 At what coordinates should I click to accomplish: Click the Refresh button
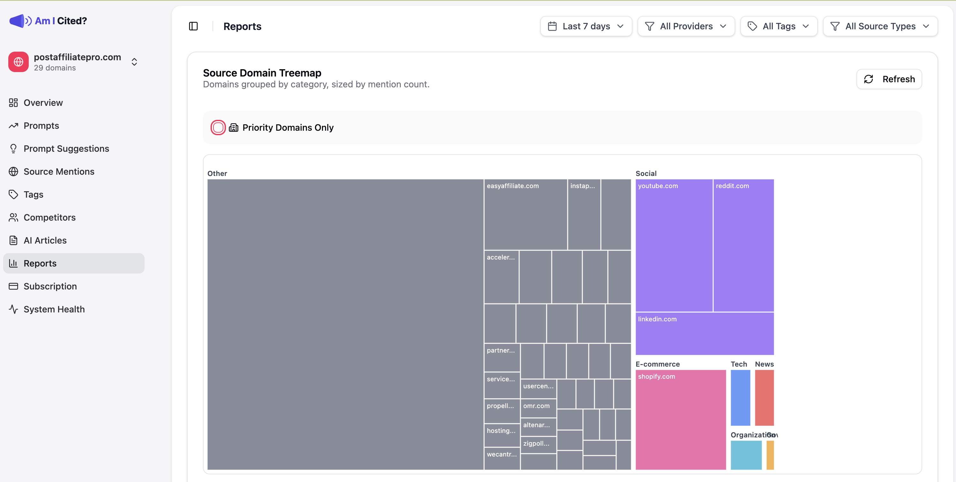point(889,79)
